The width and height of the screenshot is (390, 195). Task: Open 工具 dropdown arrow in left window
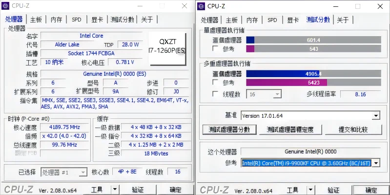[x=115, y=190]
